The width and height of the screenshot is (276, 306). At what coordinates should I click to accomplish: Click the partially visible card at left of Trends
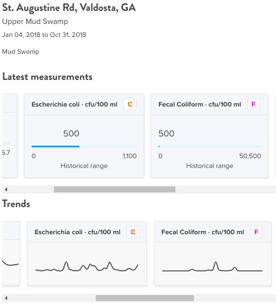click(x=11, y=253)
